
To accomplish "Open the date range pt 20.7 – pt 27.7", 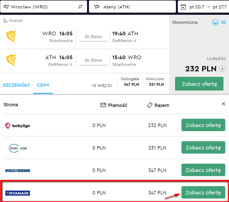I will coord(203,7).
